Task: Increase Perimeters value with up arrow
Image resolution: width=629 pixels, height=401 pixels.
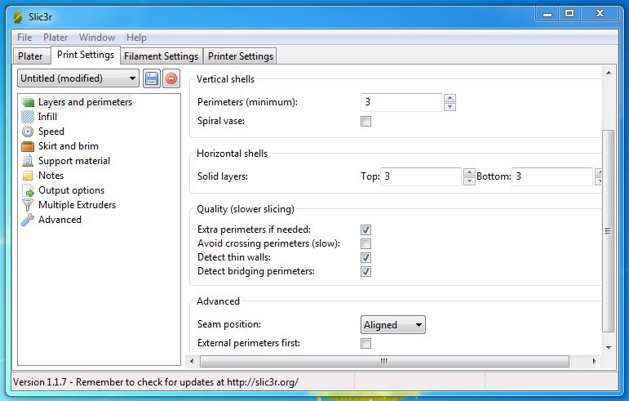Action: (x=450, y=98)
